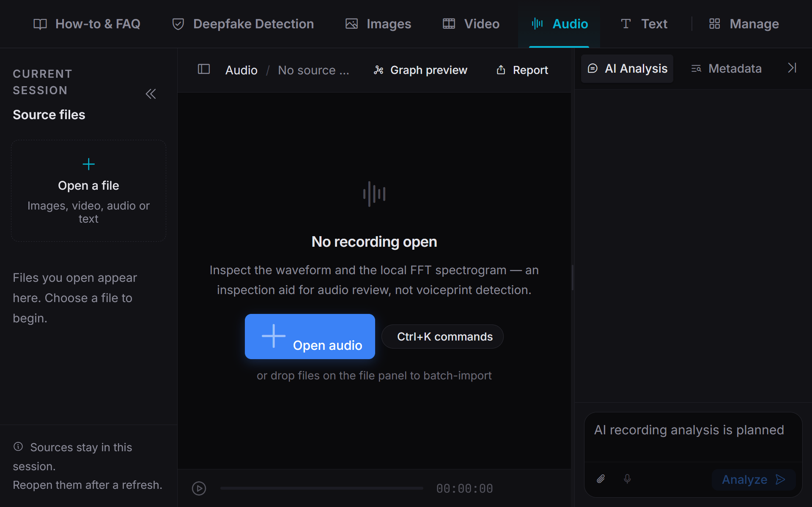
Task: Click the vertical panel divider handle
Action: [573, 278]
